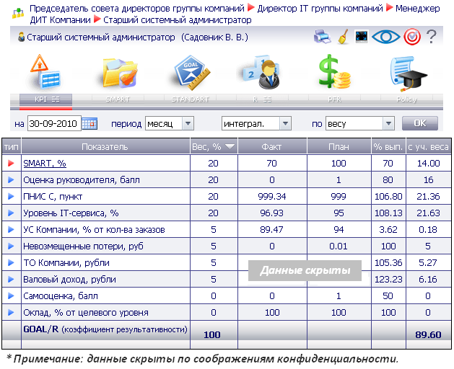454x369 pixels.
Task: Open the интеграл. dropdown
Action: 256,124
